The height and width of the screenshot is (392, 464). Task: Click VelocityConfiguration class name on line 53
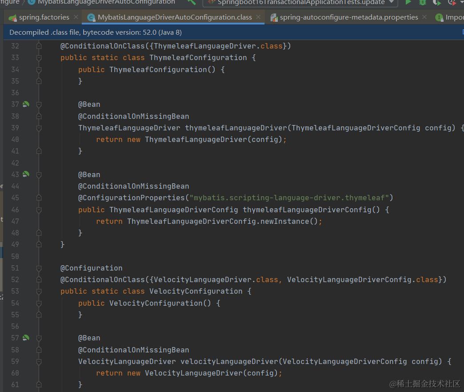196,291
